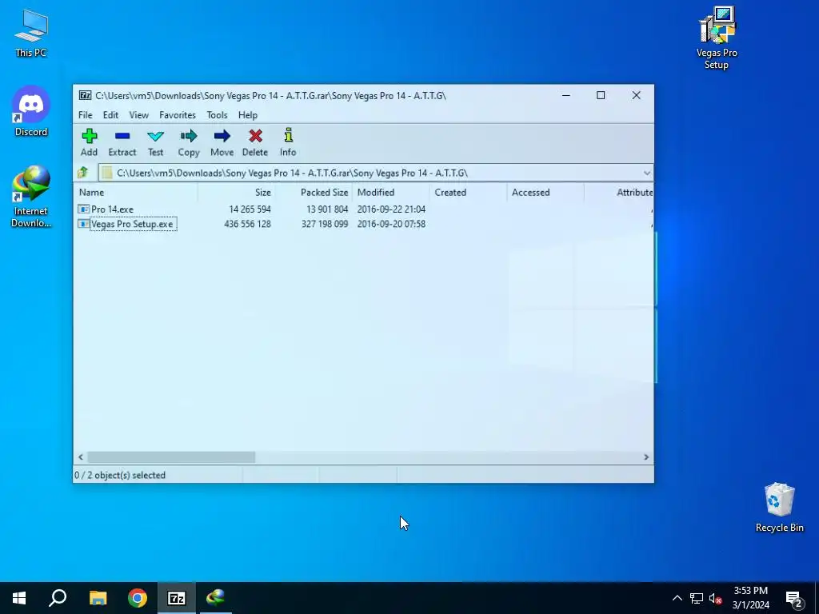The width and height of the screenshot is (819, 614).
Task: Sort by Attributes column header
Action: [619, 192]
